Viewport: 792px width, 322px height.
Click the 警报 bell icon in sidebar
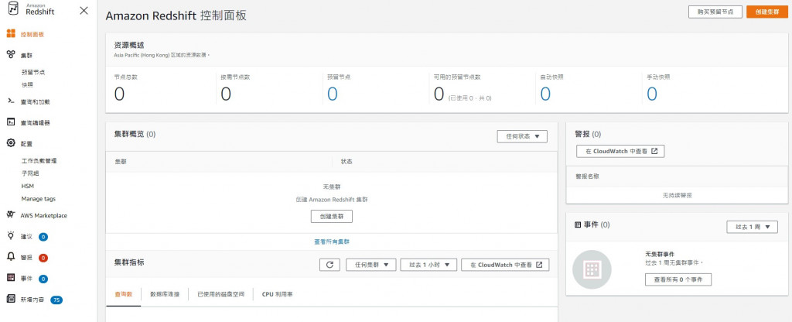click(11, 257)
